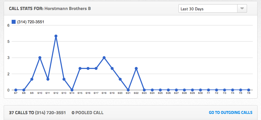Toggle the (314) 720-3551 legend label
The height and width of the screenshot is (120, 261).
(30, 22)
